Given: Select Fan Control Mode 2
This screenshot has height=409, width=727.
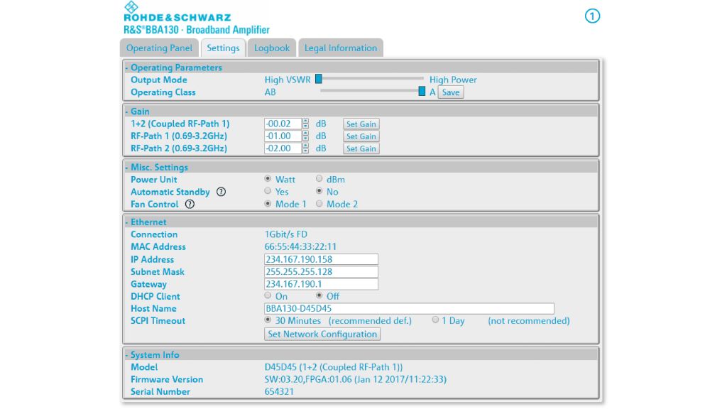Looking at the screenshot, I should coord(319,204).
